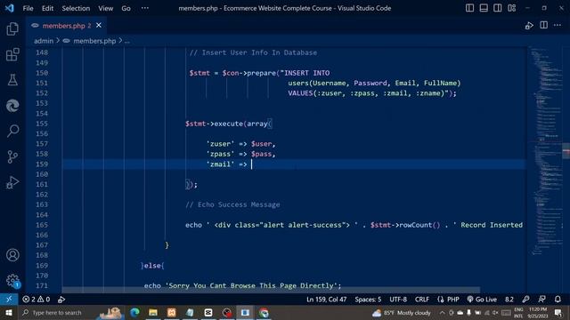570x320 pixels.
Task: Click line number 165 in gutter
Action: pyautogui.click(x=42, y=225)
